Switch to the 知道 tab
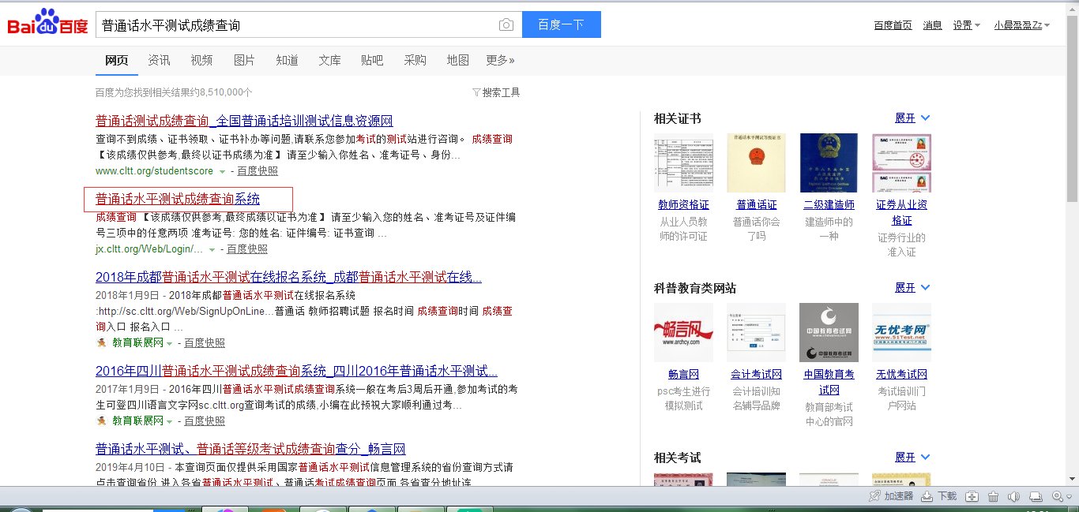Image resolution: width=1079 pixels, height=512 pixels. [x=287, y=60]
